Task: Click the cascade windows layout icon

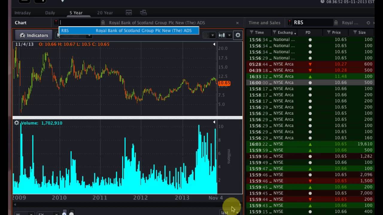Action: click(143, 13)
